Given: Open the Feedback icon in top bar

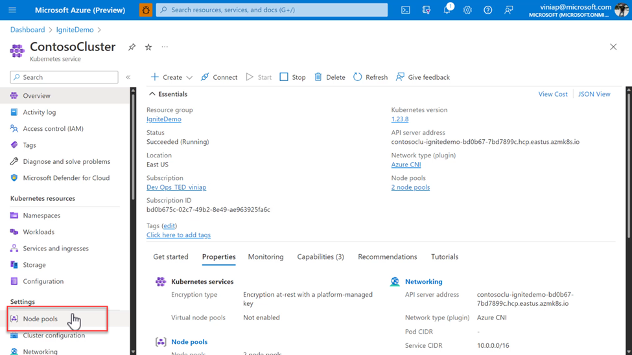Looking at the screenshot, I should tap(509, 10).
